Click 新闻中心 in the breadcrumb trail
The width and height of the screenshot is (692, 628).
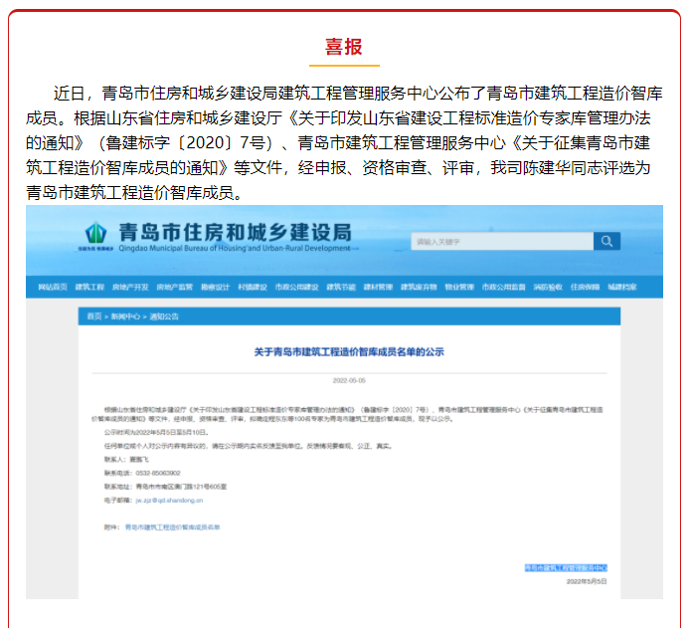124,315
